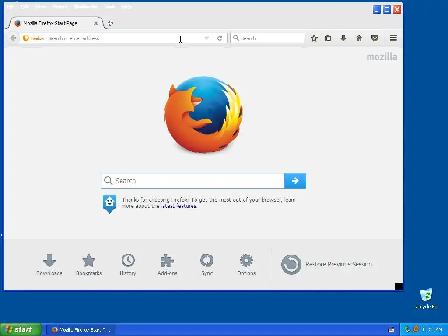Close the Mozilla Firefox Start Page tab
Image resolution: width=448 pixels, height=336 pixels.
(x=96, y=23)
